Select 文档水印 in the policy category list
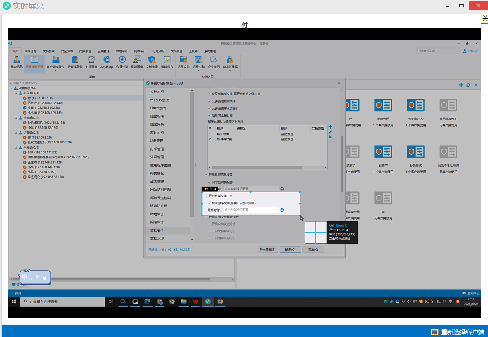The image size is (488, 337). click(x=157, y=238)
